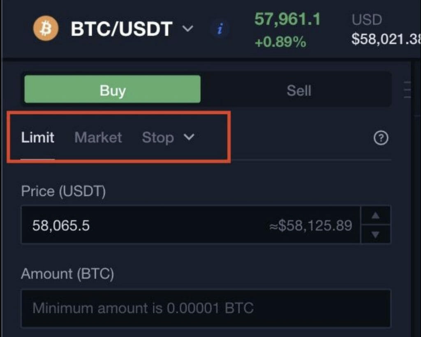Click the Price (USDT) input field
The image size is (421, 337).
click(x=190, y=225)
